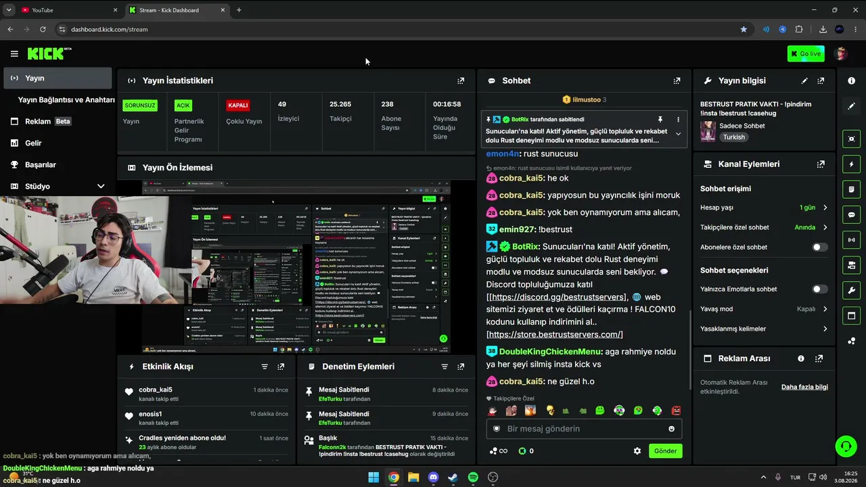This screenshot has height=487, width=866.
Task: Show hidden system tray icons
Action: [763, 478]
